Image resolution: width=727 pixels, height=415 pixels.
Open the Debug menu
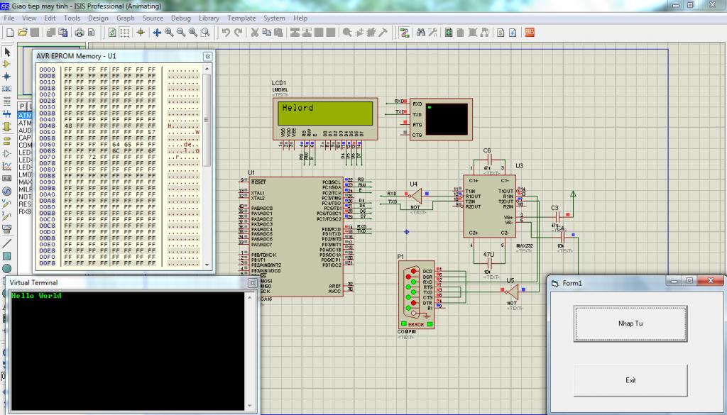[180, 18]
